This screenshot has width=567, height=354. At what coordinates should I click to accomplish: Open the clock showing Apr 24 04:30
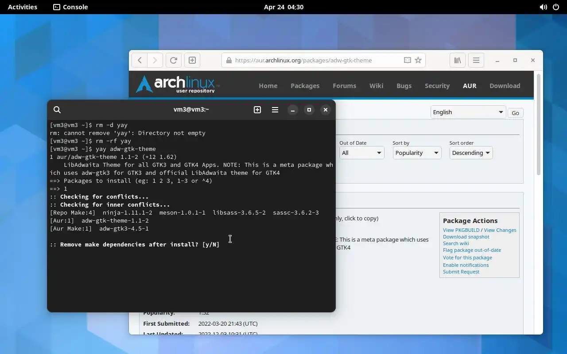pos(283,7)
